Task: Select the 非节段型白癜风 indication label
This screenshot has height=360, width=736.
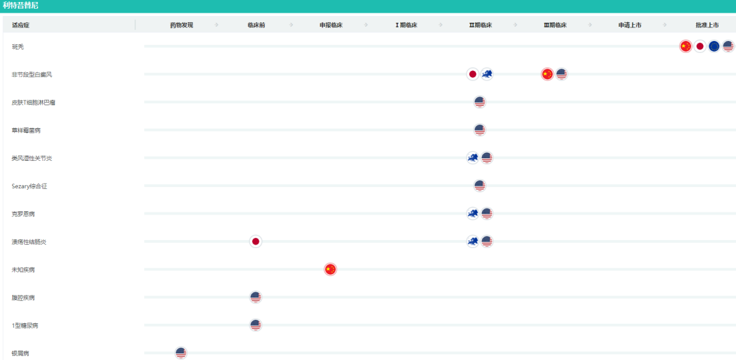Action: 32,74
